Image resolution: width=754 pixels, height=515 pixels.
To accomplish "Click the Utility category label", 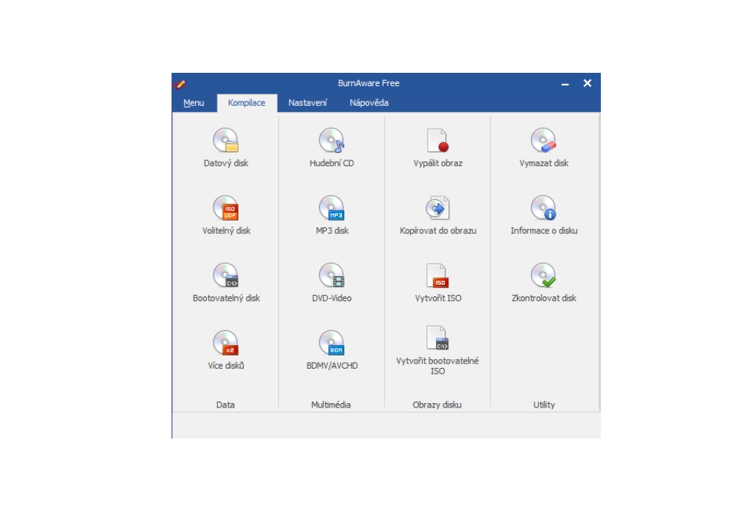I will [x=544, y=405].
